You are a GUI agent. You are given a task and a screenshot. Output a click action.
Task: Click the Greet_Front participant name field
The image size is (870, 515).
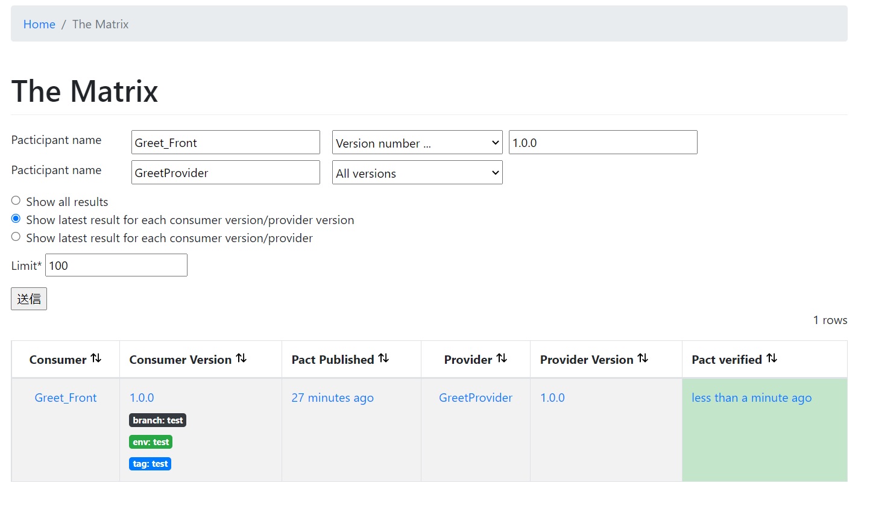click(x=225, y=143)
